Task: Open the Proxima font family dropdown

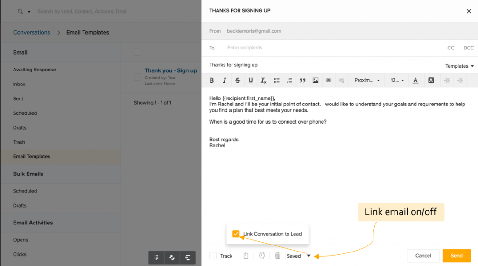Action: click(x=367, y=80)
